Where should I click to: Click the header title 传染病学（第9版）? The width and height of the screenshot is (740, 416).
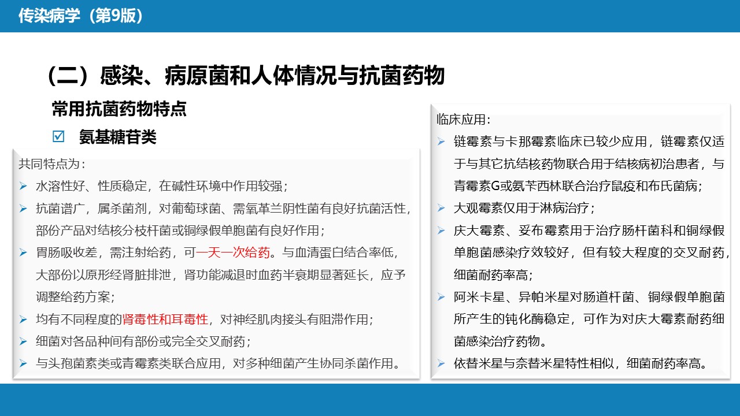pyautogui.click(x=81, y=16)
